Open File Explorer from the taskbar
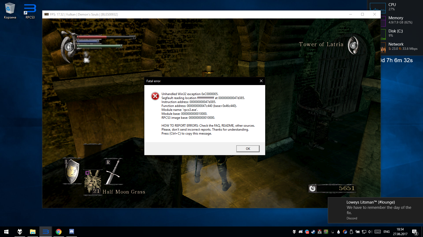The height and width of the screenshot is (237, 423). pos(33,232)
